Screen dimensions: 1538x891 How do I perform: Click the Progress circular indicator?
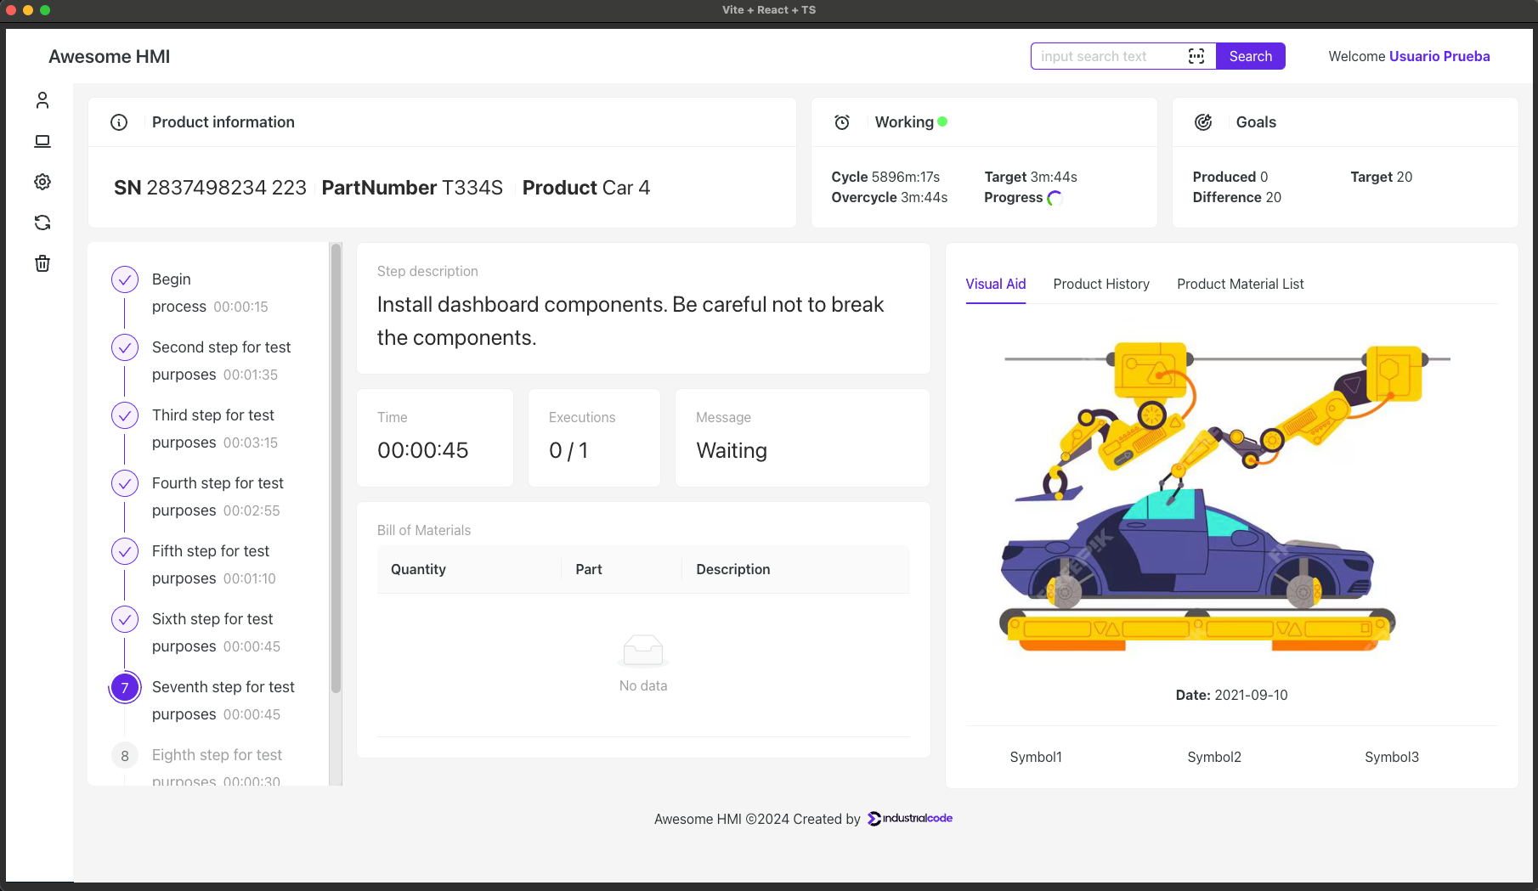click(x=1054, y=197)
